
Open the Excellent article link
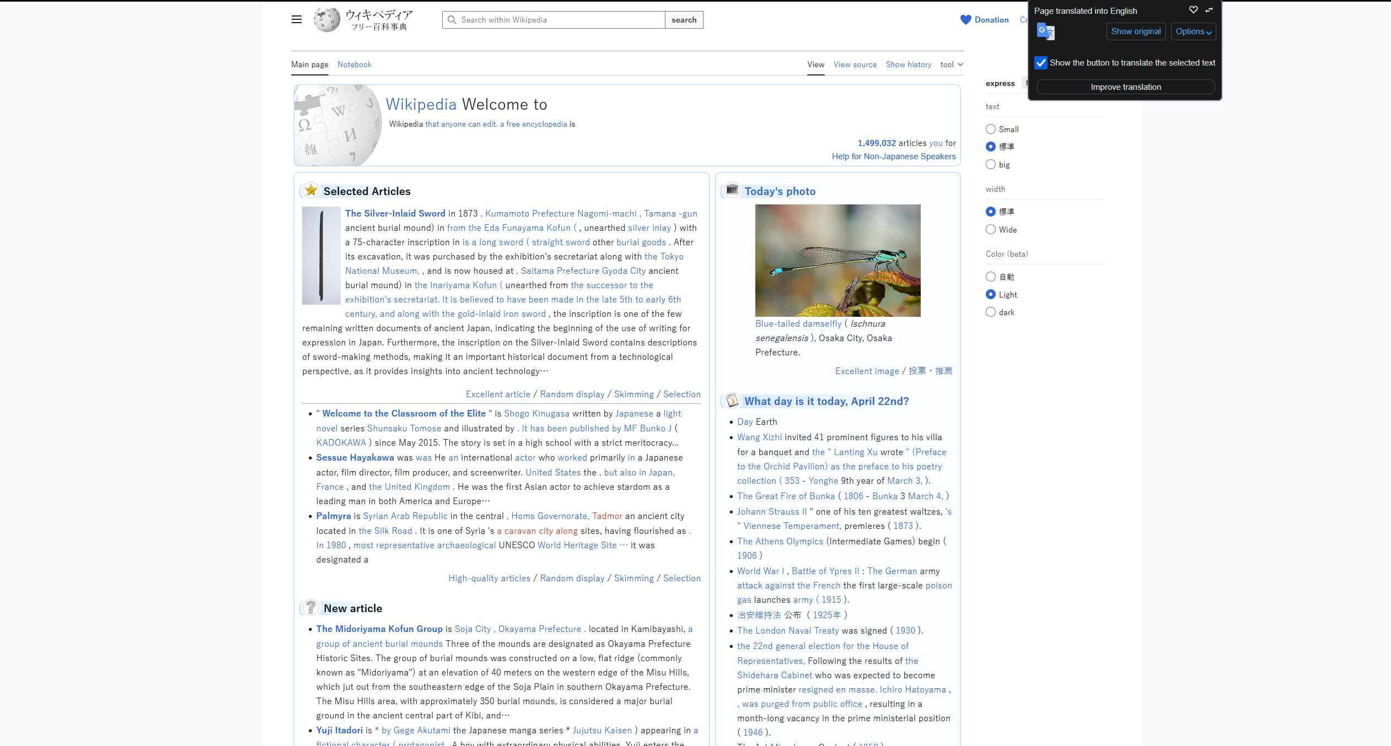click(x=498, y=394)
